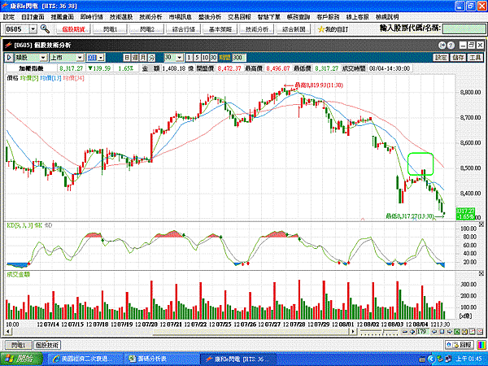The height and width of the screenshot is (366, 488).
Task: Click the plus zoom-in icon below chart
Action: click(x=412, y=332)
